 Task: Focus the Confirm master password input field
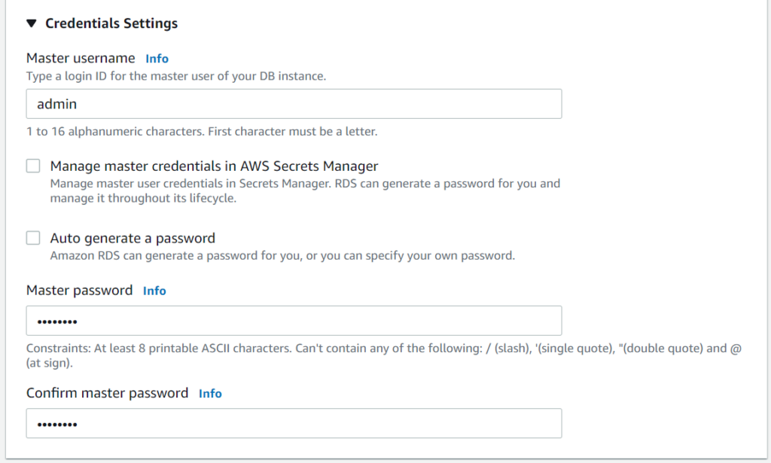(294, 423)
